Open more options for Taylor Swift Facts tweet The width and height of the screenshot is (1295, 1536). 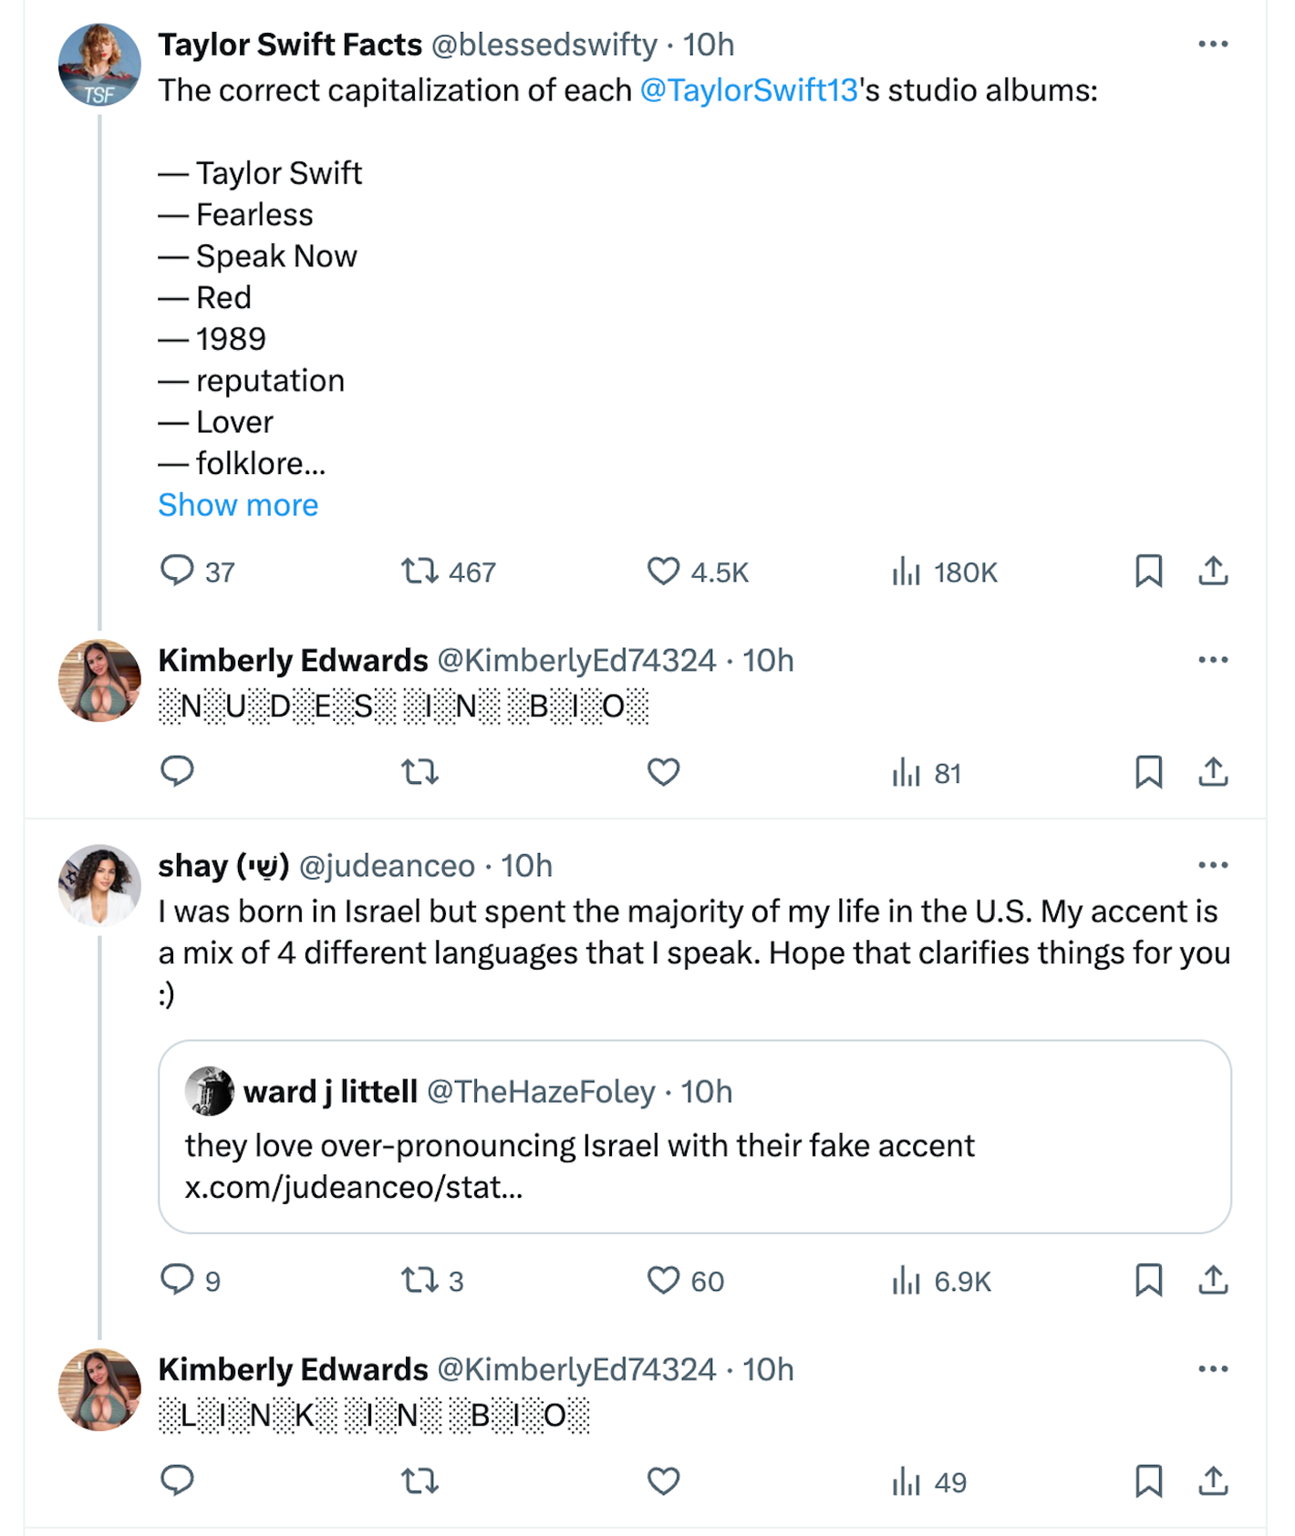tap(1213, 44)
